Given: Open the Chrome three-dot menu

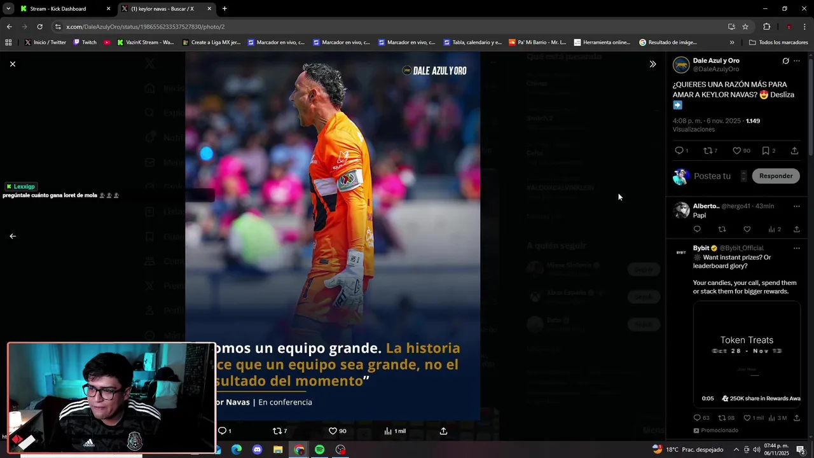Looking at the screenshot, I should click(805, 27).
